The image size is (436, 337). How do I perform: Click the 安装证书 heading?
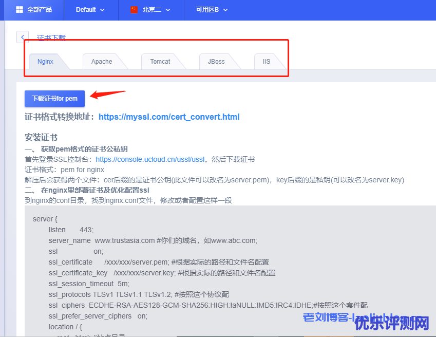tap(41, 138)
